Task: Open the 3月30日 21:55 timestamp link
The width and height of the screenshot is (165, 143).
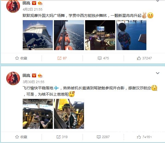Action: coord(33,82)
